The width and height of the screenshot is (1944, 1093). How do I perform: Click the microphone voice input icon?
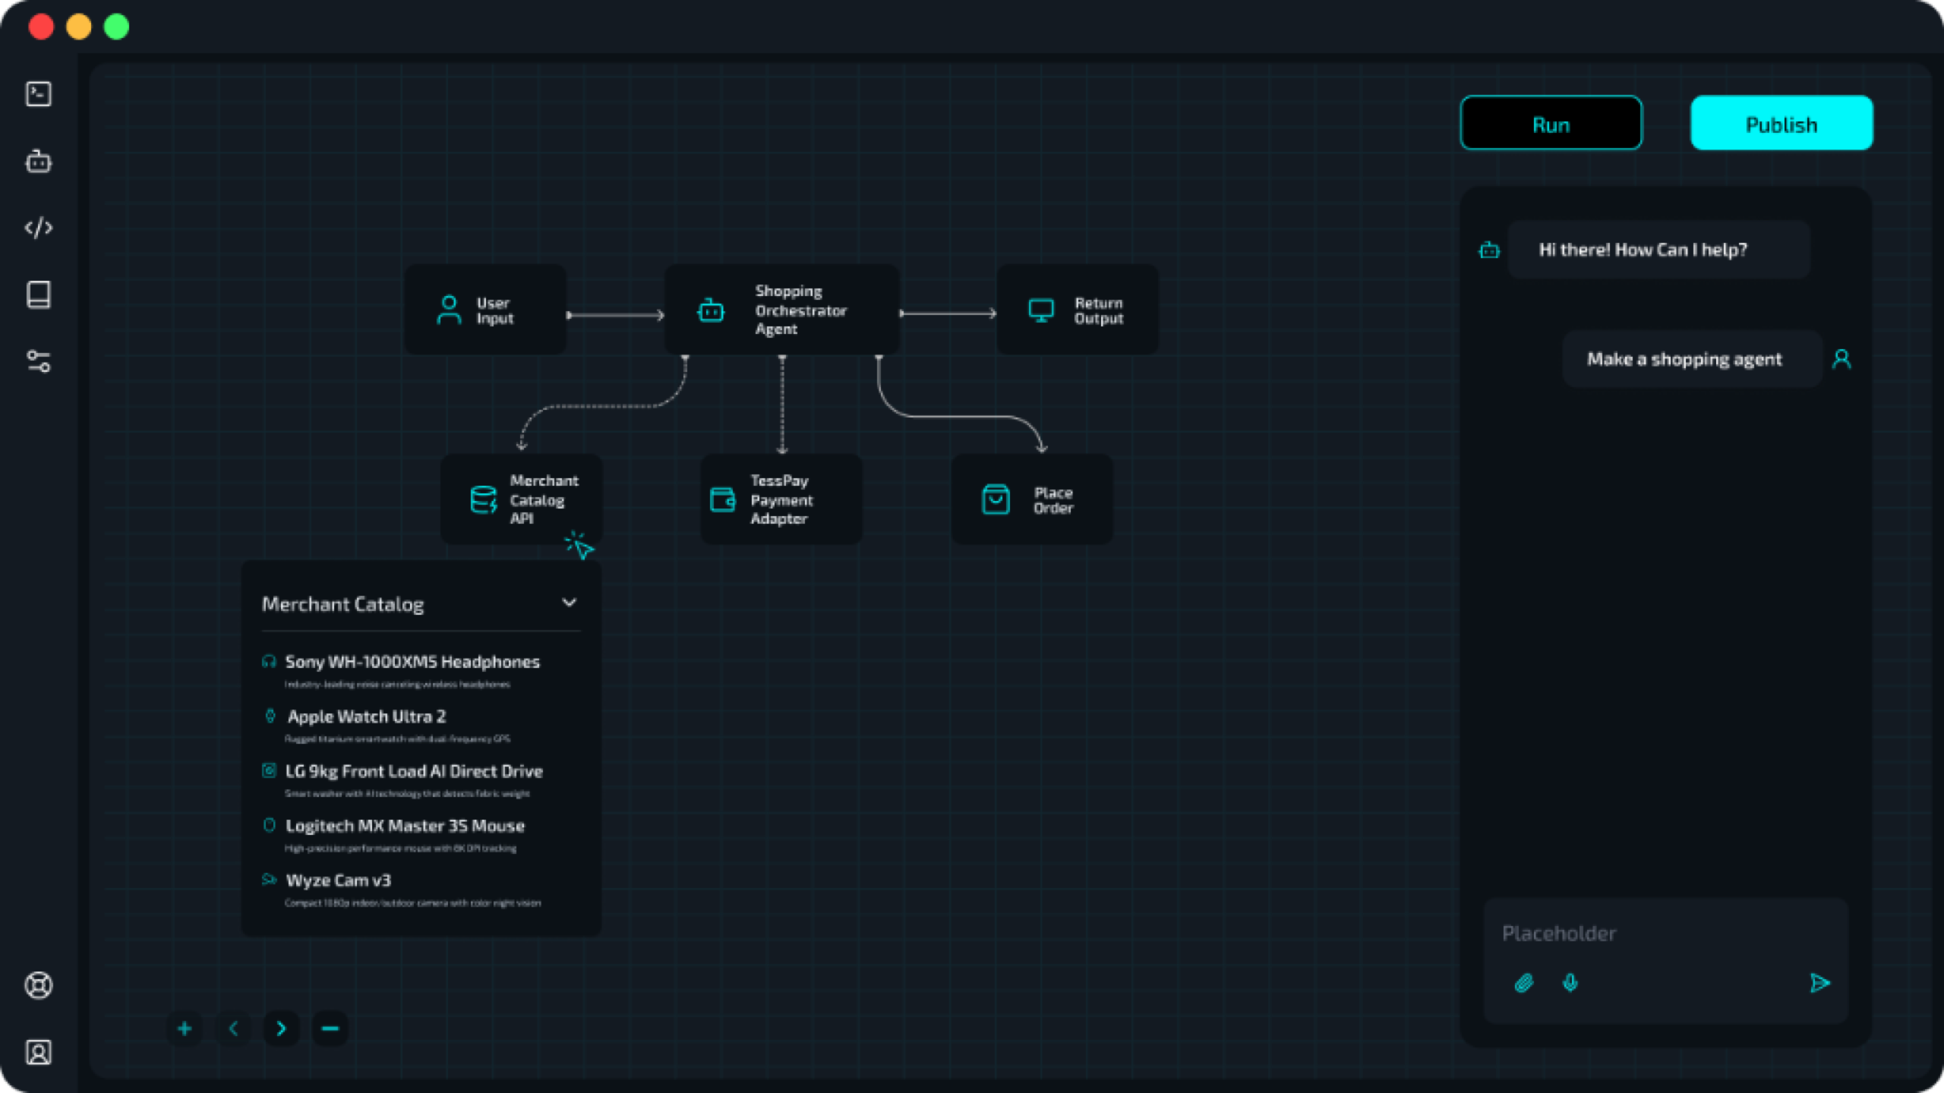(x=1570, y=983)
